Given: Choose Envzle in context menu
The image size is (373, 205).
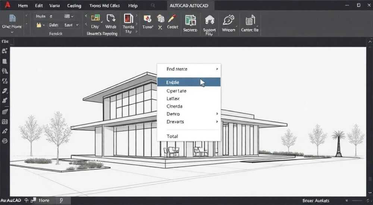Looking at the screenshot, I should pyautogui.click(x=189, y=82).
